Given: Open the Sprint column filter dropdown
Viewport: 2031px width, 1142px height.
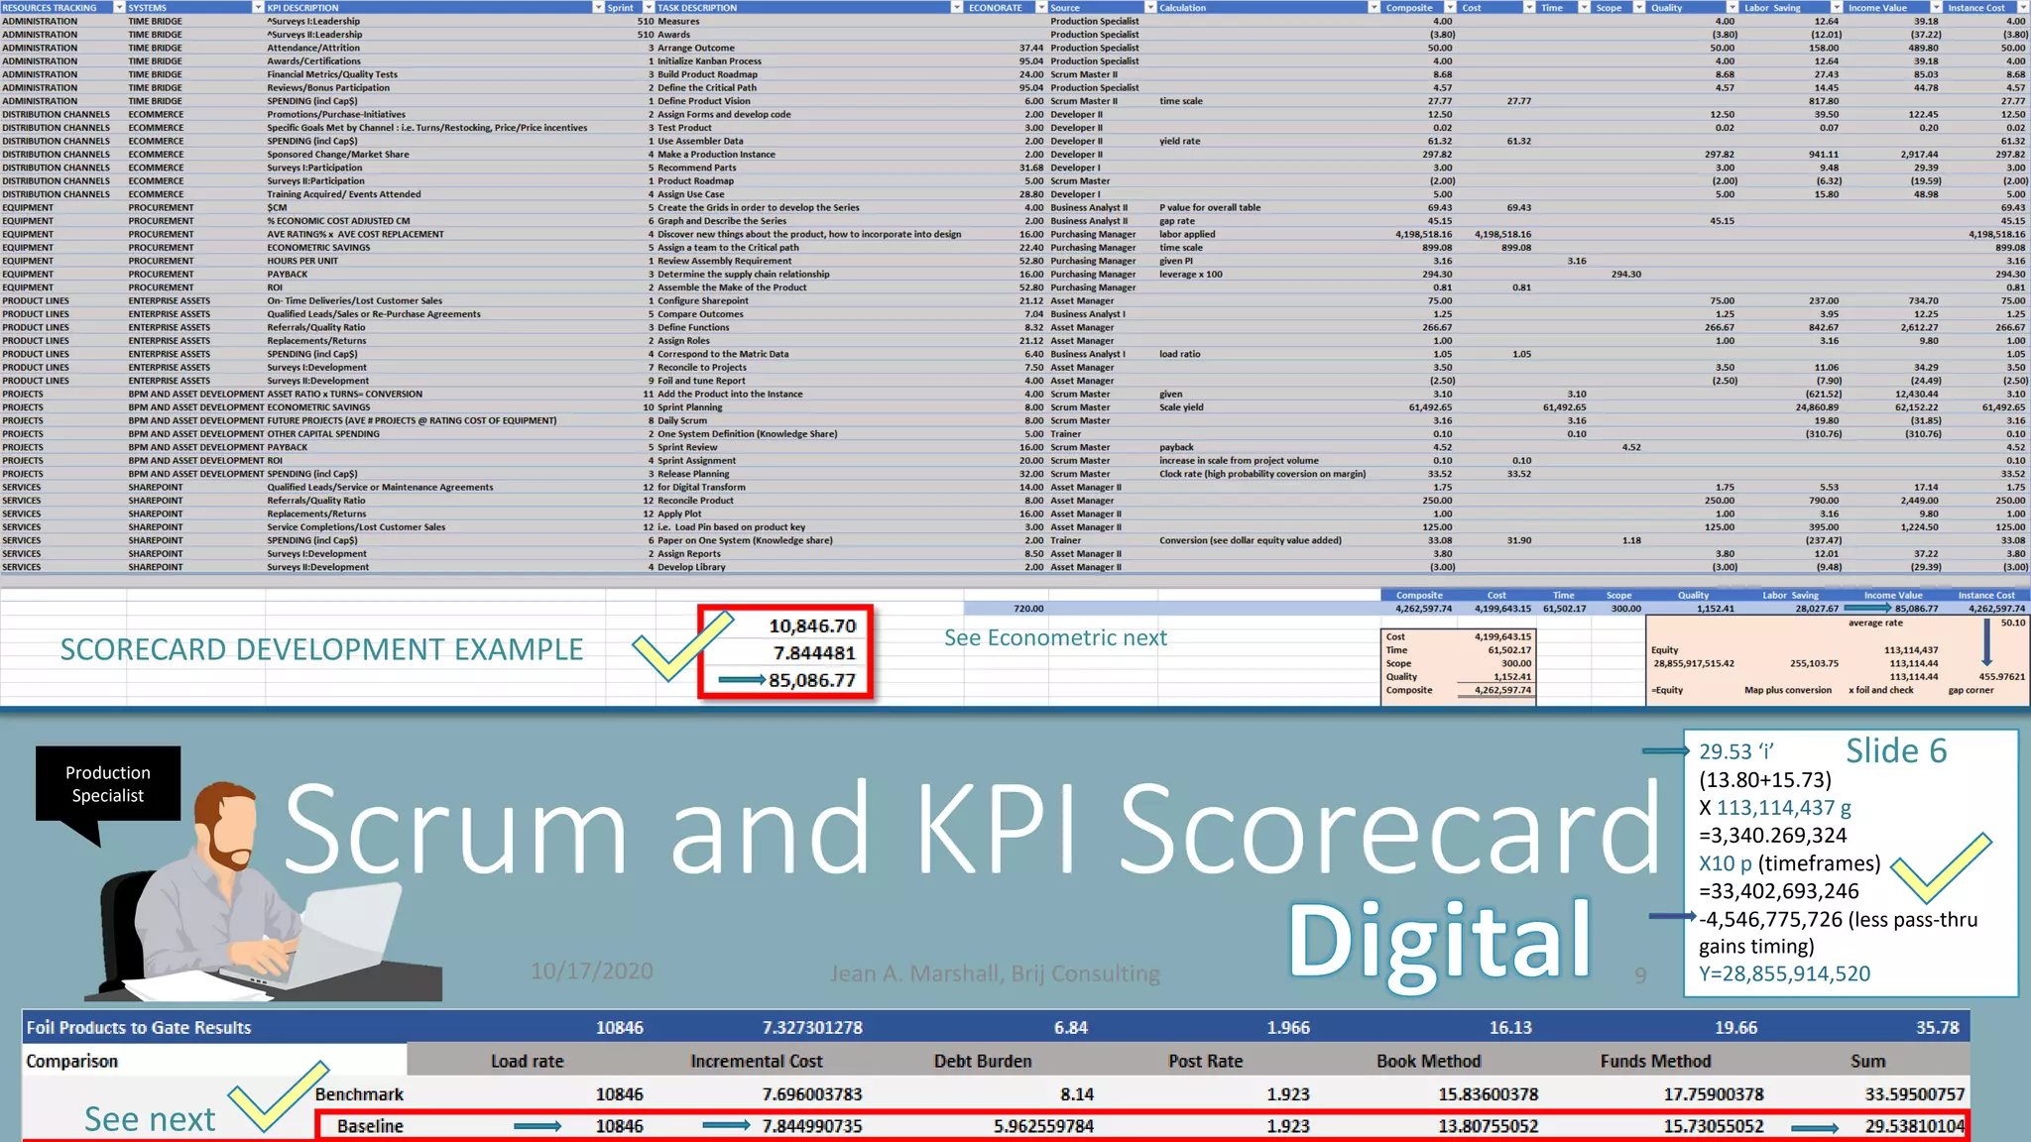Looking at the screenshot, I should pos(649,7).
